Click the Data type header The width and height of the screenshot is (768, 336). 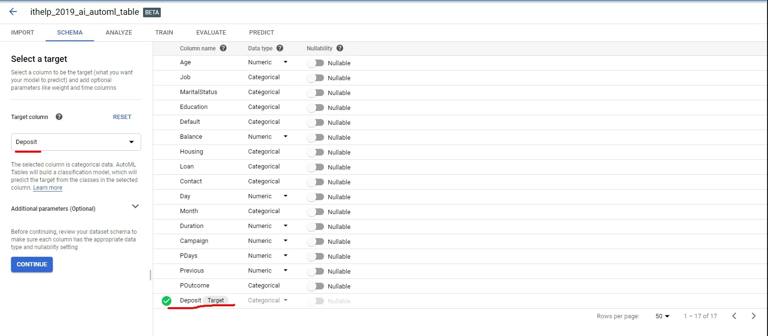[260, 48]
